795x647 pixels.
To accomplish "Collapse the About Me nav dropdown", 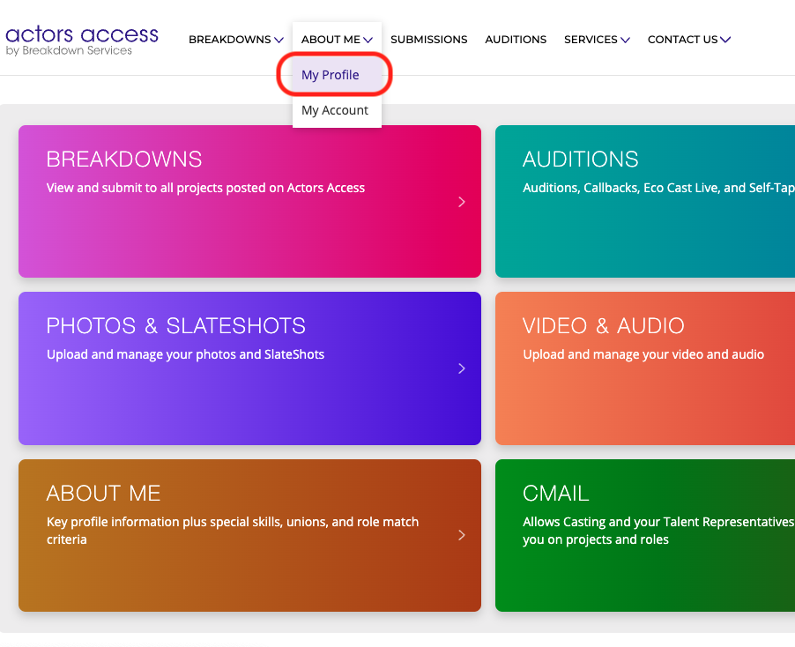I will click(337, 40).
